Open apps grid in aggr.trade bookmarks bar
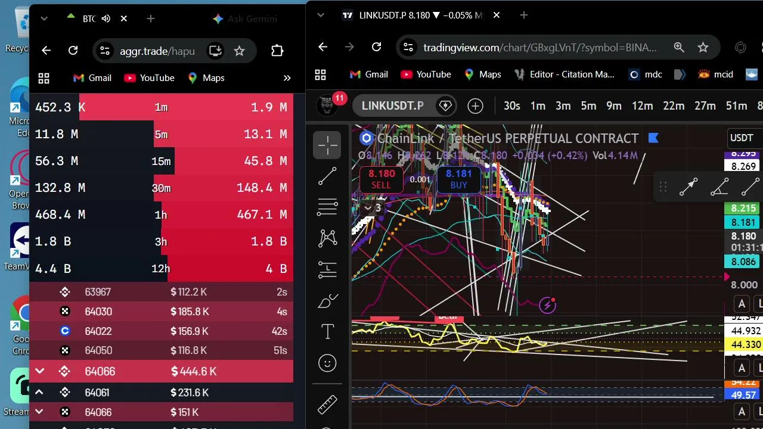The width and height of the screenshot is (763, 429). point(44,78)
